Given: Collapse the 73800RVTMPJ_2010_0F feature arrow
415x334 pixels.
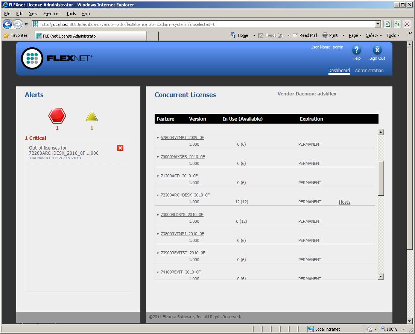Looking at the screenshot, I should [x=158, y=234].
